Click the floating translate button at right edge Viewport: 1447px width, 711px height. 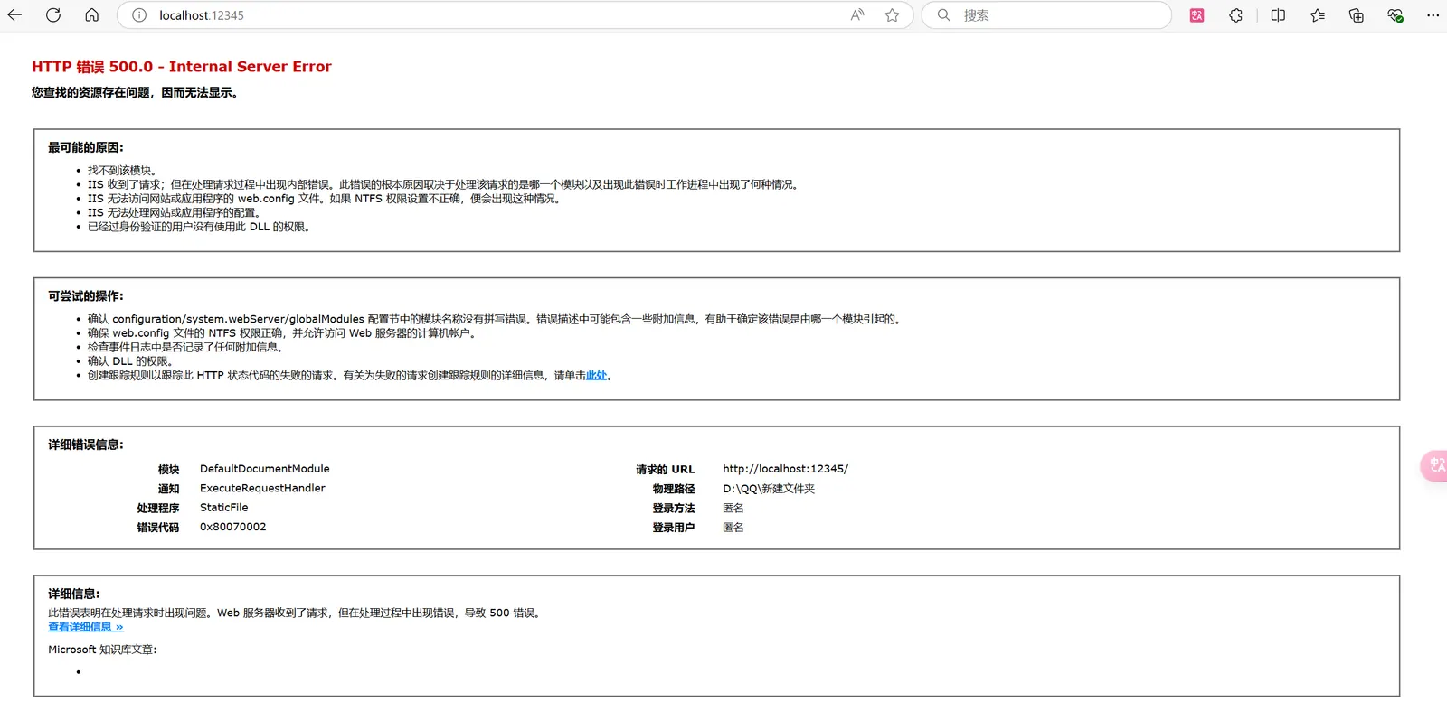[x=1435, y=465]
